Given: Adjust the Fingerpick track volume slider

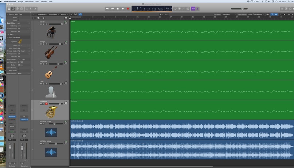Looking at the screenshot, I should coord(56,64).
